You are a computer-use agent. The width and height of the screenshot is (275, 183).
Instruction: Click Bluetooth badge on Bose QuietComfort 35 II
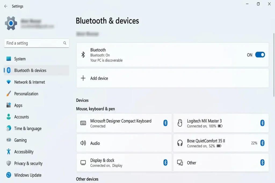(262, 143)
